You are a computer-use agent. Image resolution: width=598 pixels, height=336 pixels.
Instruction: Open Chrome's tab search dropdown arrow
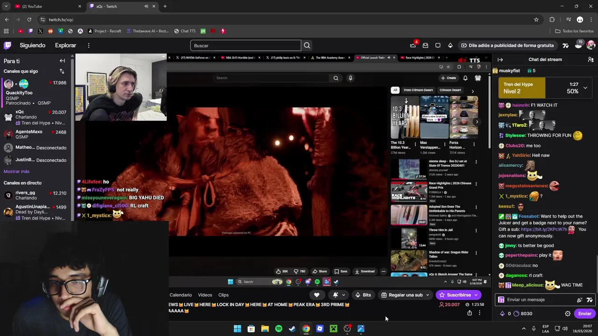click(x=6, y=7)
